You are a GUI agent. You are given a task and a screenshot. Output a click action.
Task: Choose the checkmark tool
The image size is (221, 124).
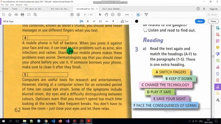point(94,21)
